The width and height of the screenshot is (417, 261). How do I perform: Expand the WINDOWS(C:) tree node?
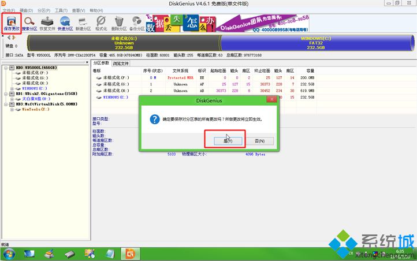click(x=12, y=88)
